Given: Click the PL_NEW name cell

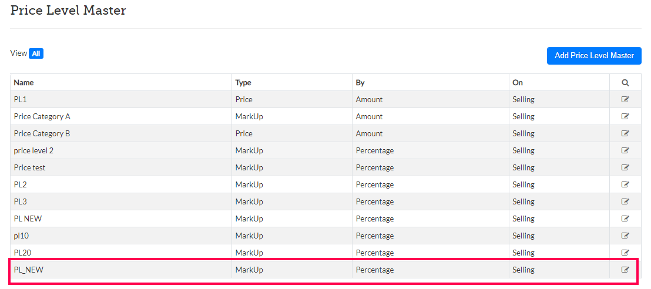Looking at the screenshot, I should (29, 270).
